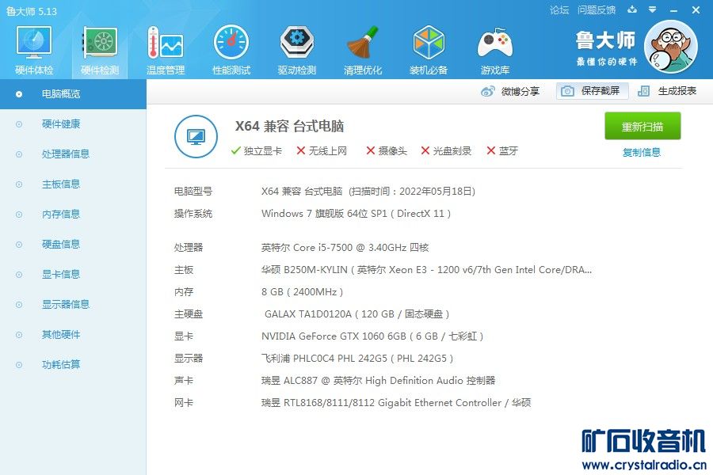The height and width of the screenshot is (475, 713).
Task: Click the 无线上网 red X indicator
Action: click(x=300, y=151)
